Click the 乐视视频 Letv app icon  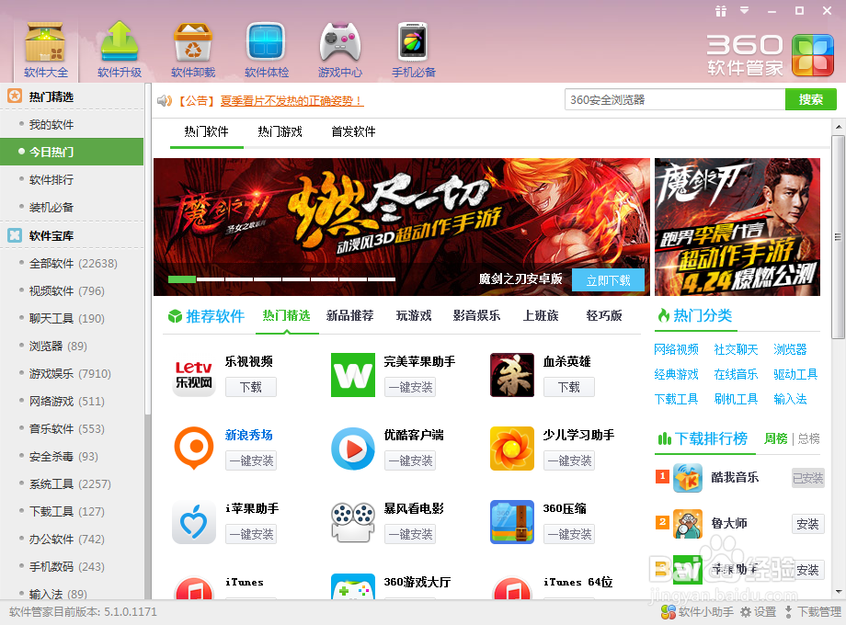[x=194, y=375]
